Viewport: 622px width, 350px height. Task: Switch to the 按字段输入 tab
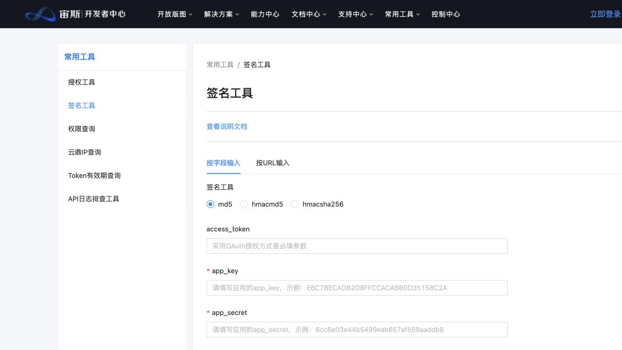pos(224,163)
